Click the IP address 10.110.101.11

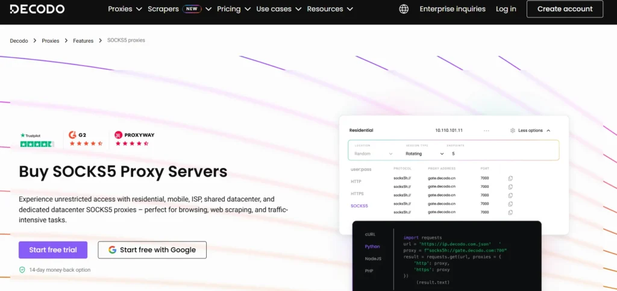[x=449, y=131]
